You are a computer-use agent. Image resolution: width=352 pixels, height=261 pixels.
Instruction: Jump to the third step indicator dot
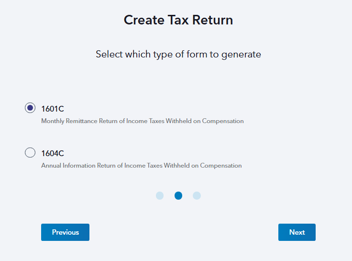[x=197, y=195]
